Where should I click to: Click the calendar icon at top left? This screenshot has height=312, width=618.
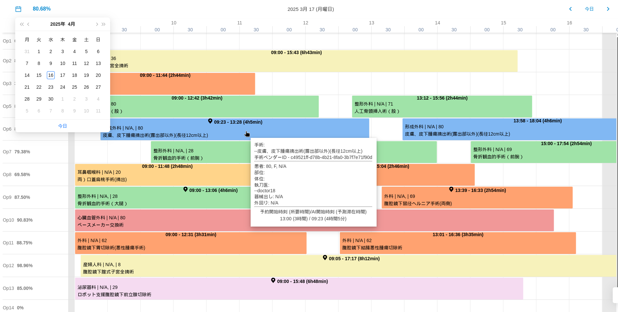tap(18, 9)
